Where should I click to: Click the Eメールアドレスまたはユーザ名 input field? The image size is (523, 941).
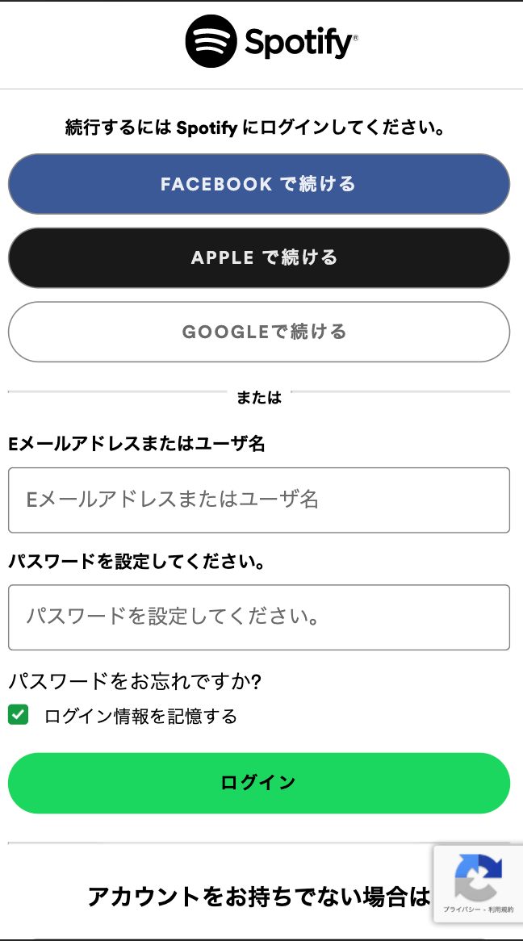[x=259, y=500]
